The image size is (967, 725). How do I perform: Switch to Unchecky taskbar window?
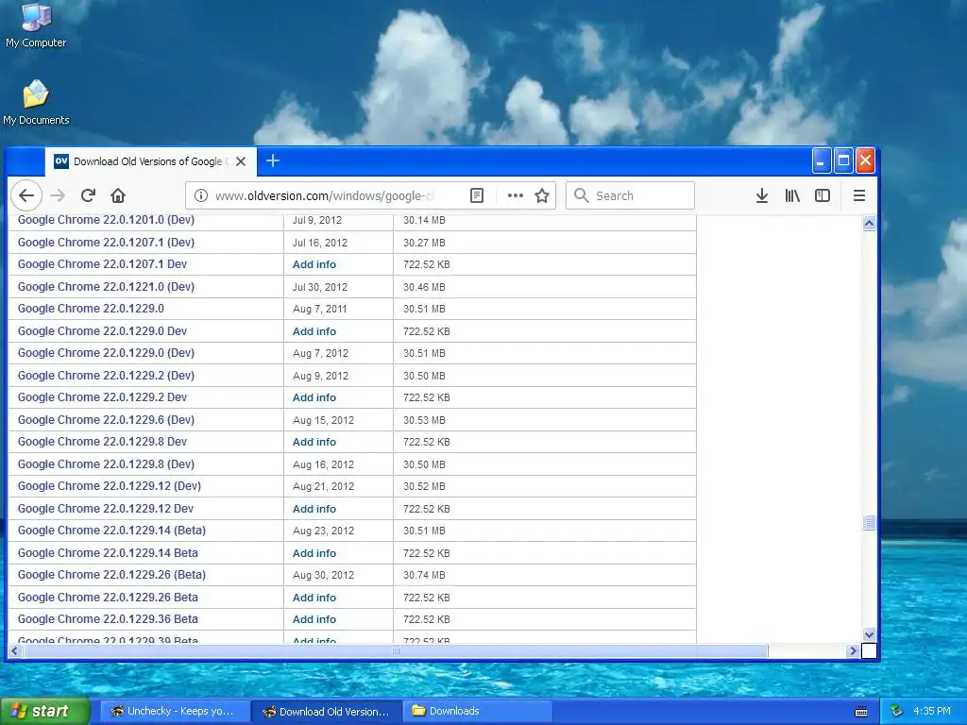pos(174,712)
